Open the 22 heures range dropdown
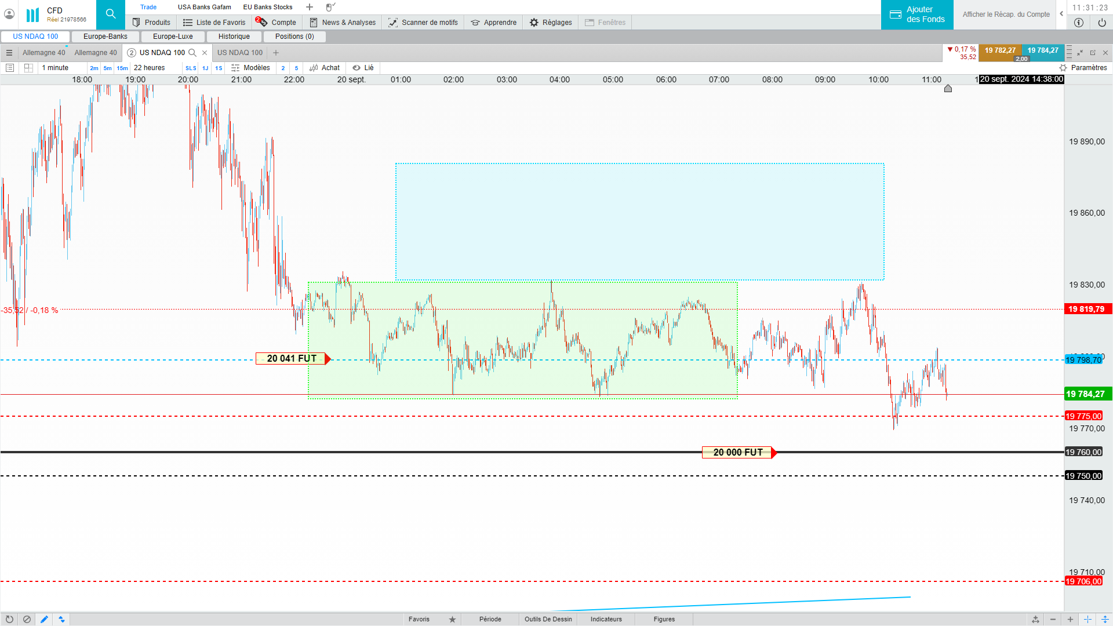 coord(150,68)
